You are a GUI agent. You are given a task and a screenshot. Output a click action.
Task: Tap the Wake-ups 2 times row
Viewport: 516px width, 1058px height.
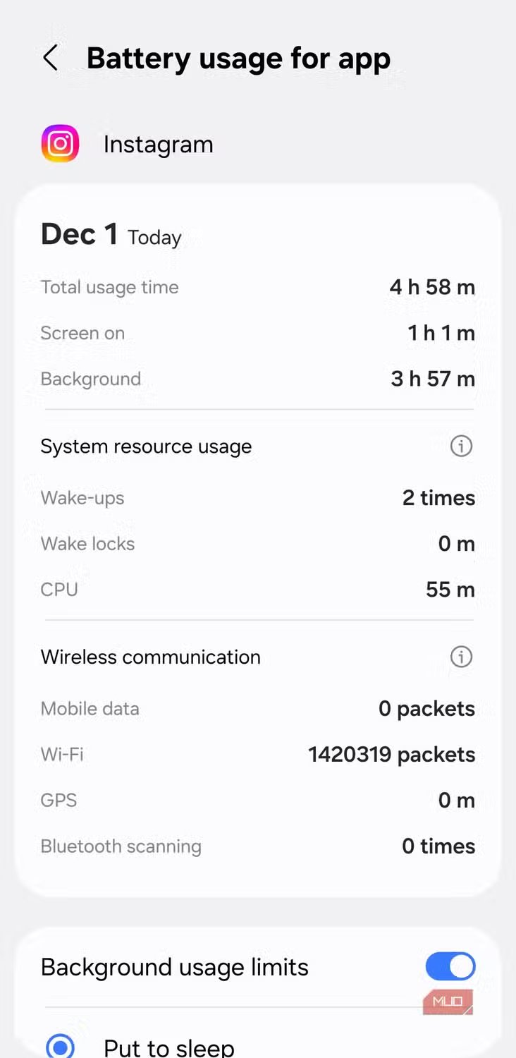tap(257, 498)
